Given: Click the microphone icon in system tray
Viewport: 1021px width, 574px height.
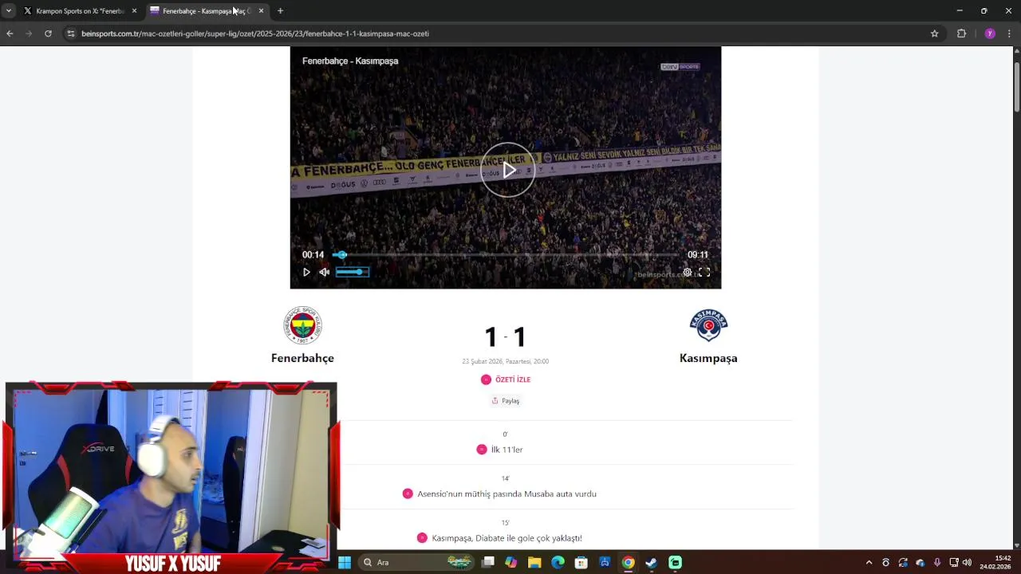Looking at the screenshot, I should tap(937, 562).
